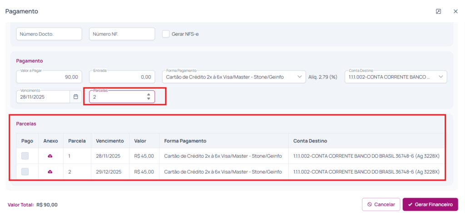Image resolution: width=465 pixels, height=213 pixels.
Task: Click the Vencimento date field 28/11/2025
Action: pos(43,97)
